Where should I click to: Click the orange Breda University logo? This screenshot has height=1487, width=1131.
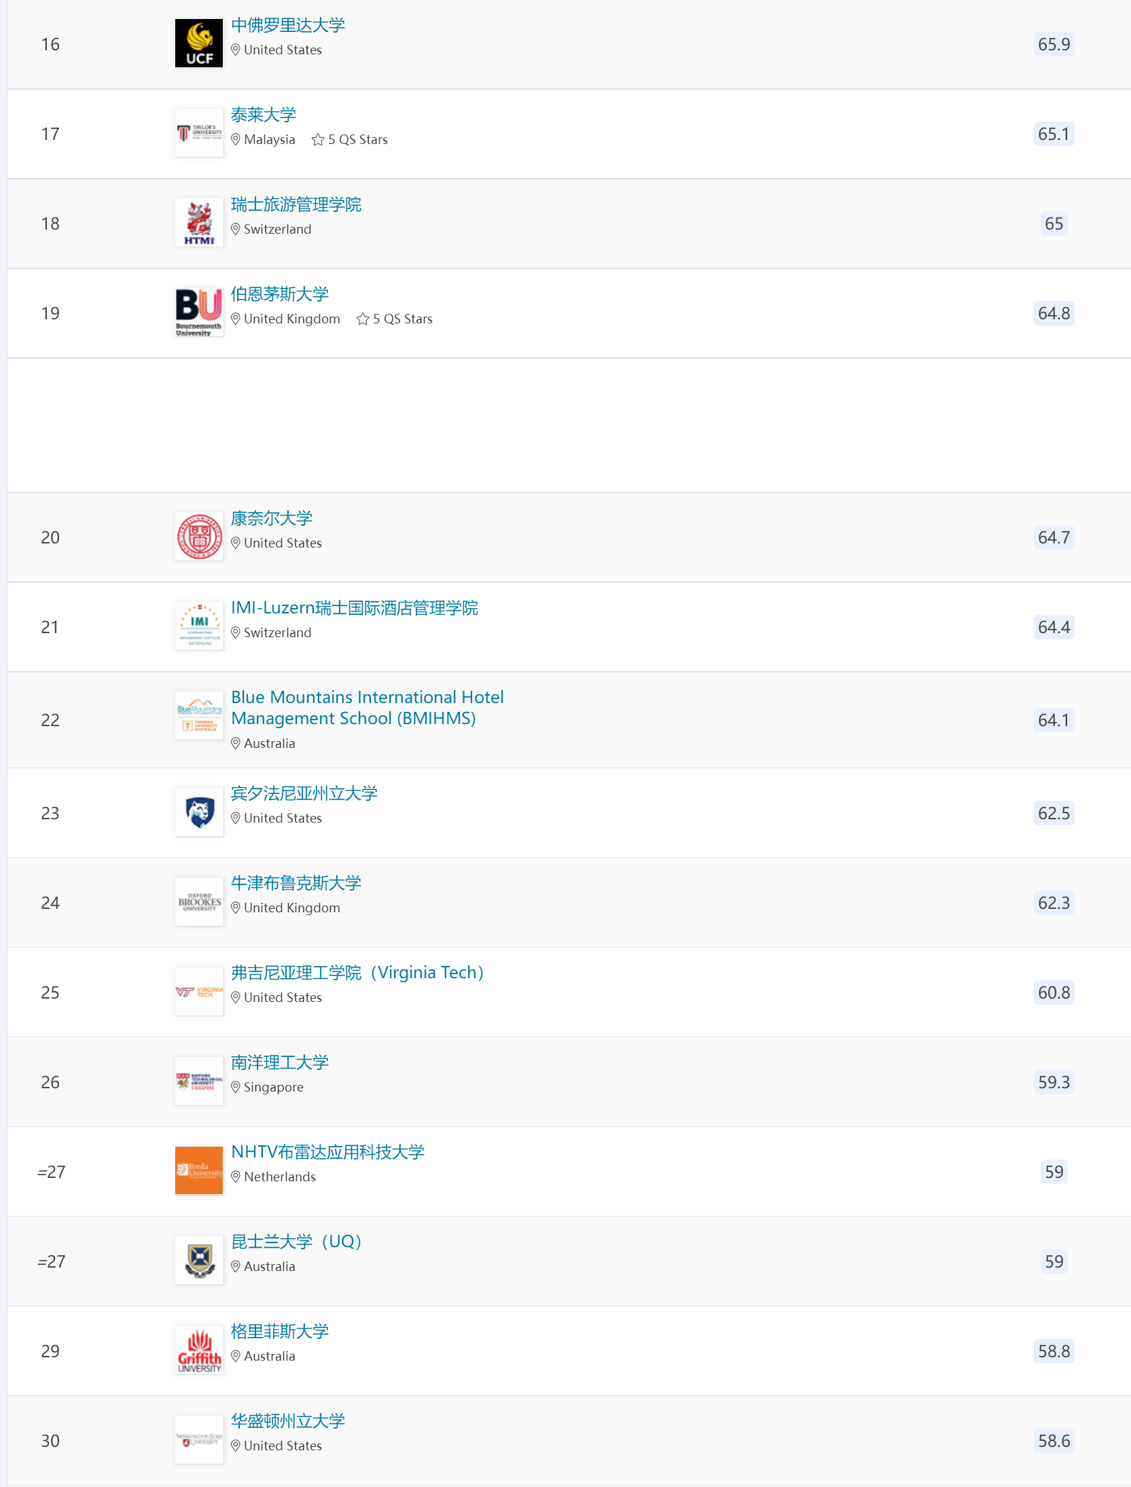198,1171
